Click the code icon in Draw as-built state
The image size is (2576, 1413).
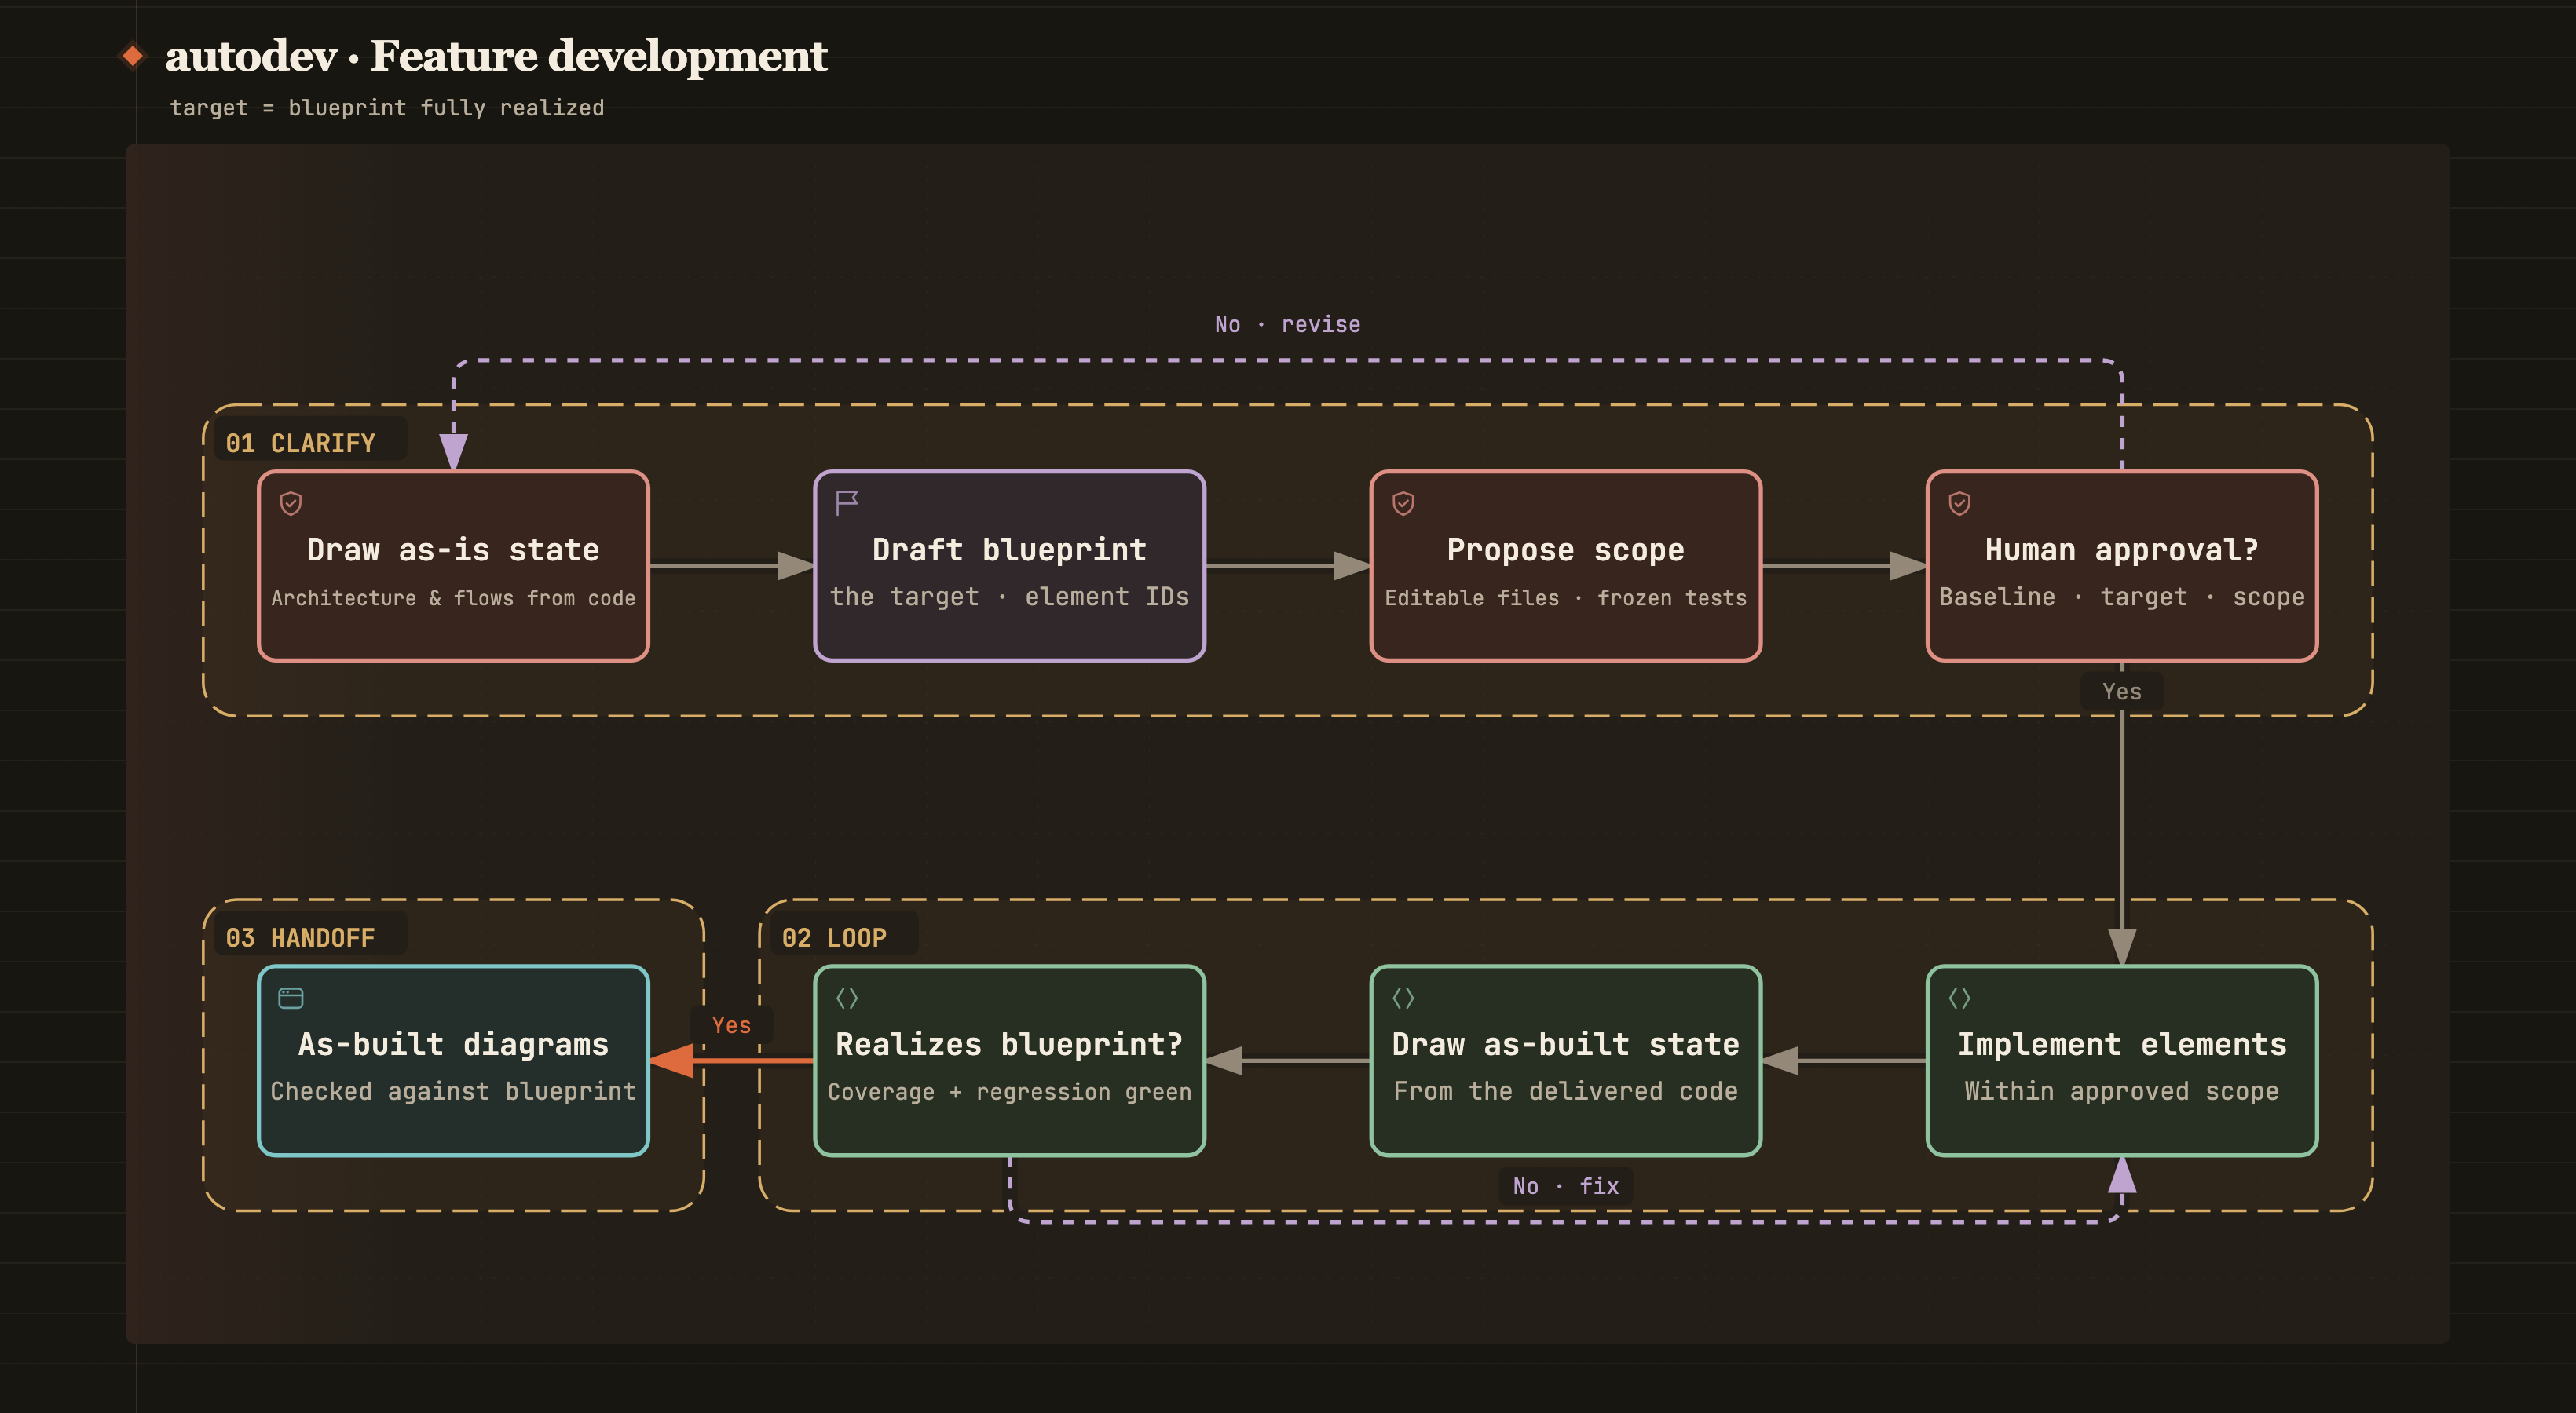pyautogui.click(x=1403, y=997)
